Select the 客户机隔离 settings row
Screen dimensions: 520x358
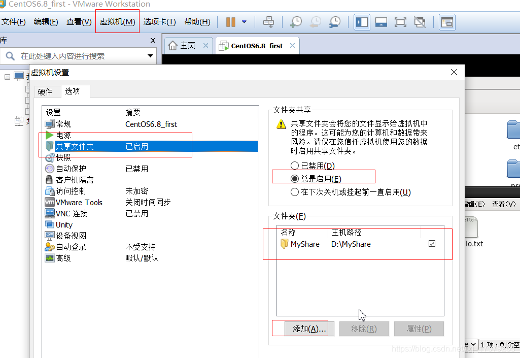(x=151, y=180)
